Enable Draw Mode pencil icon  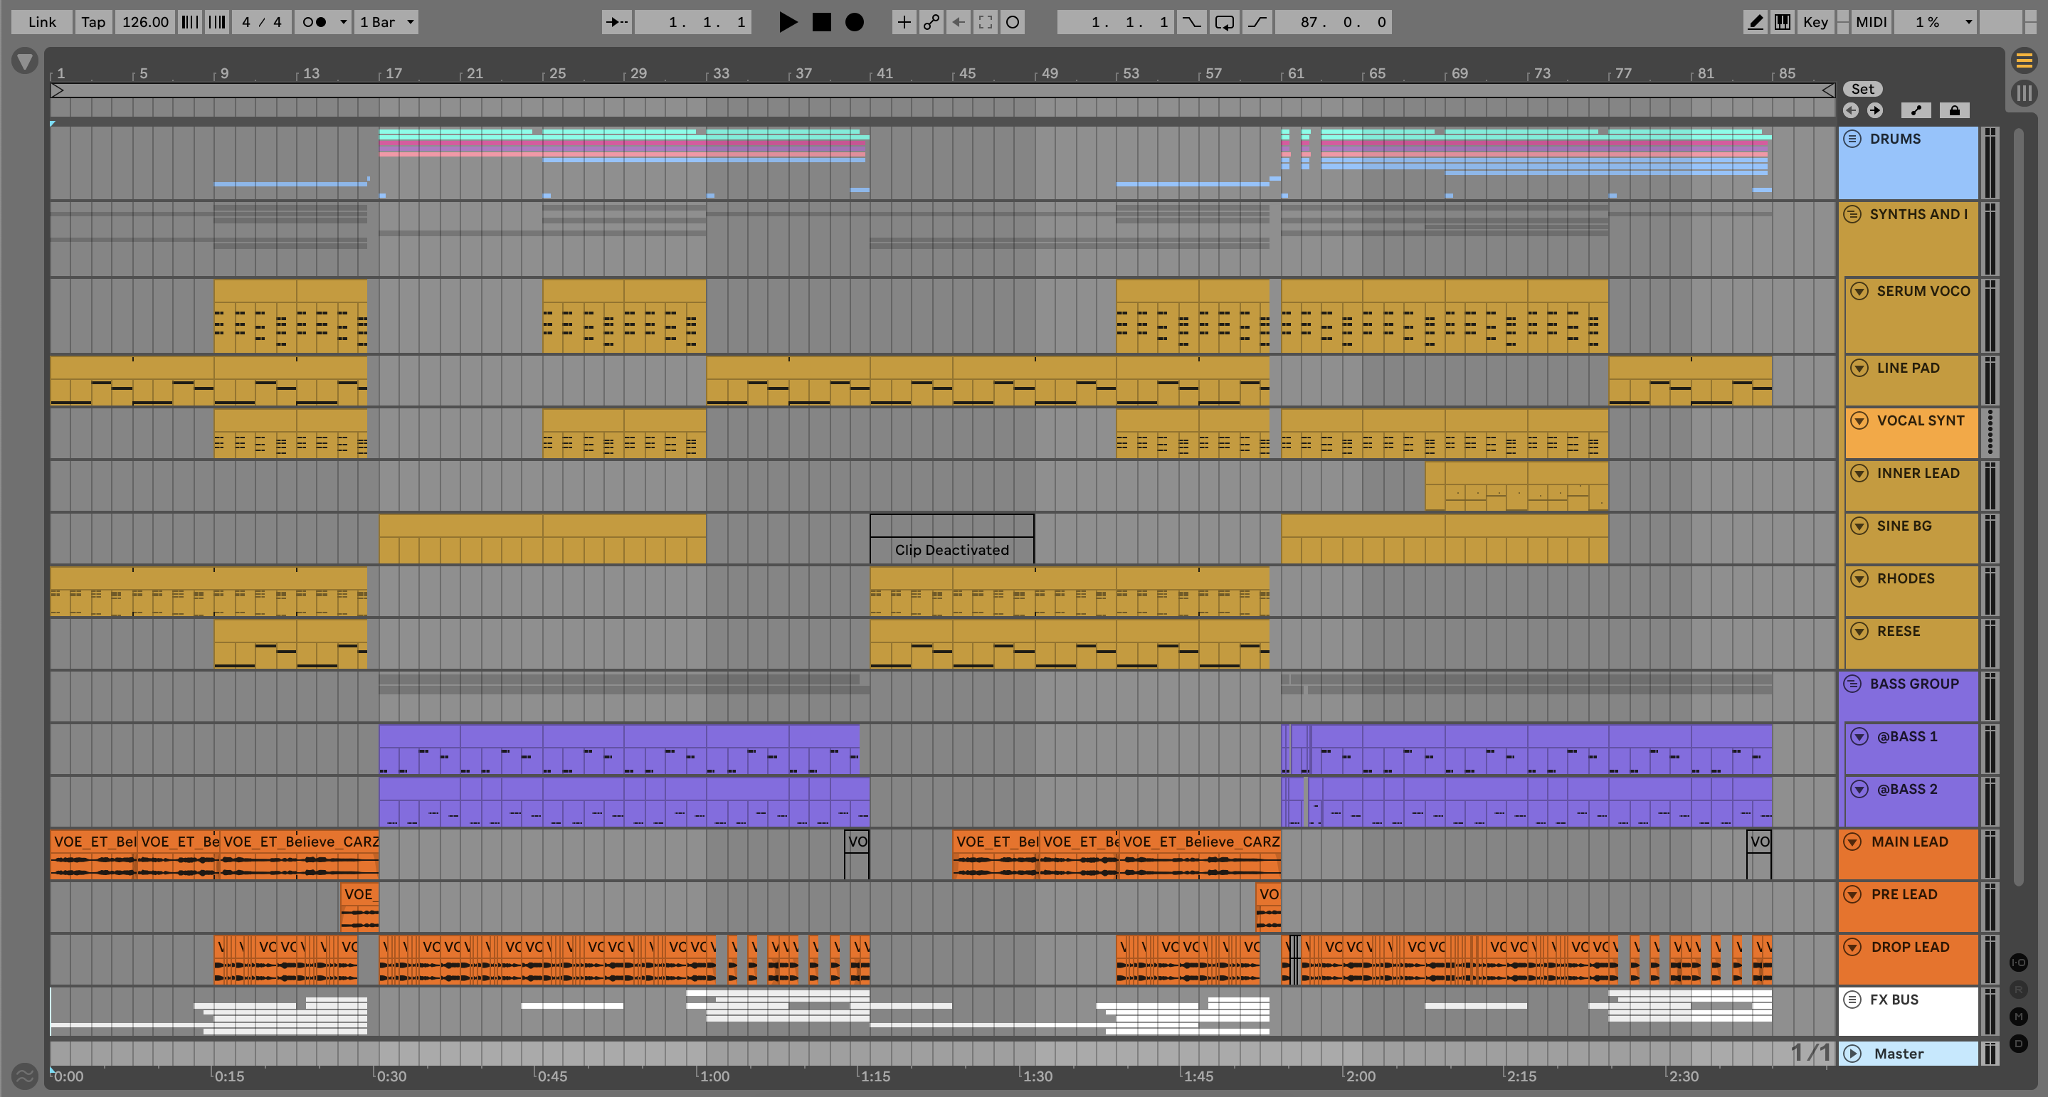pyautogui.click(x=1755, y=22)
